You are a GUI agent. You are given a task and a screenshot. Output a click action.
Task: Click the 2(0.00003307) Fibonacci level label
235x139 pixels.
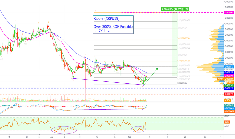(x=182, y=28)
